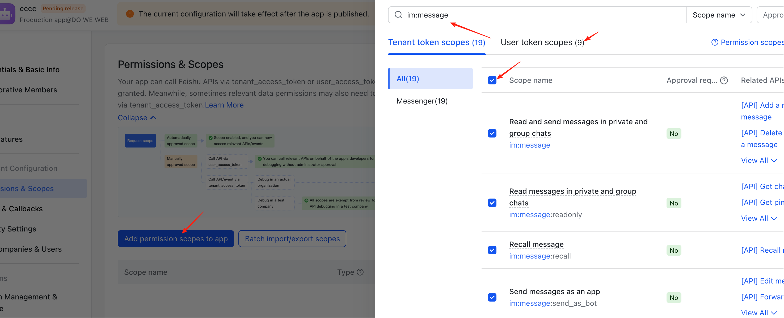Uncheck the Recall message scope
The image size is (784, 318).
[492, 250]
